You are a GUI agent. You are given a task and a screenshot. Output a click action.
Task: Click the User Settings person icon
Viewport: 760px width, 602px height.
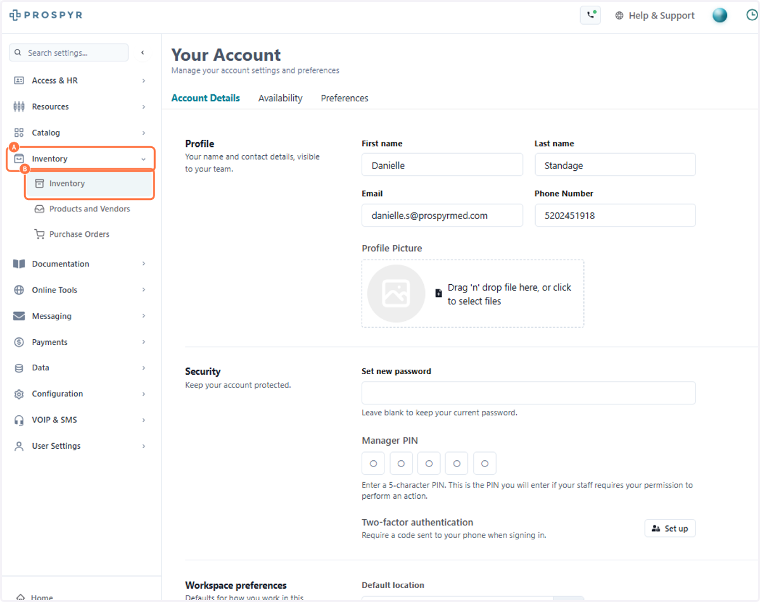[x=19, y=446]
